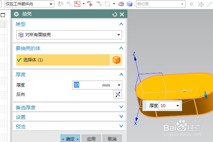This screenshot has width=213, height=142.
Task: Click the diagonal line icon at toolbar edge
Action: click(x=209, y=4)
